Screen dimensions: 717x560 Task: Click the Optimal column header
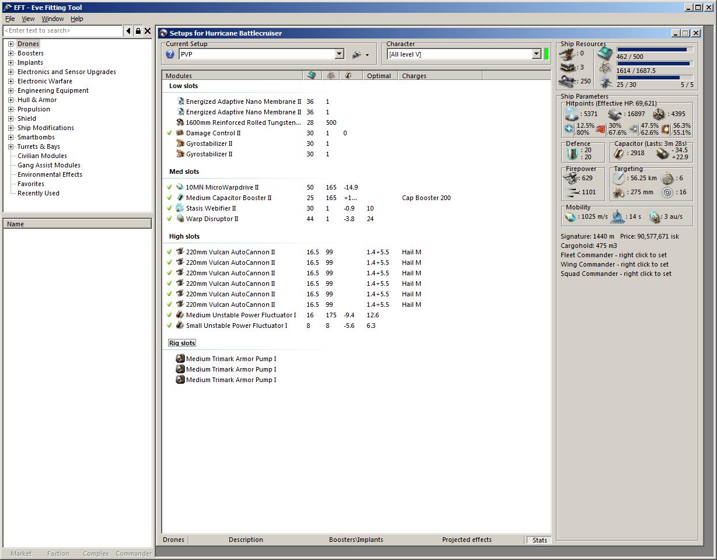pyautogui.click(x=380, y=76)
